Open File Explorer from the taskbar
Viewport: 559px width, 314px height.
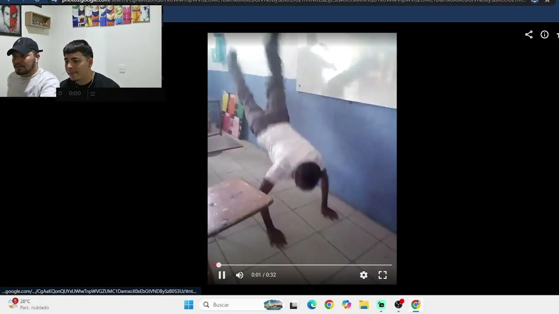[x=364, y=305]
